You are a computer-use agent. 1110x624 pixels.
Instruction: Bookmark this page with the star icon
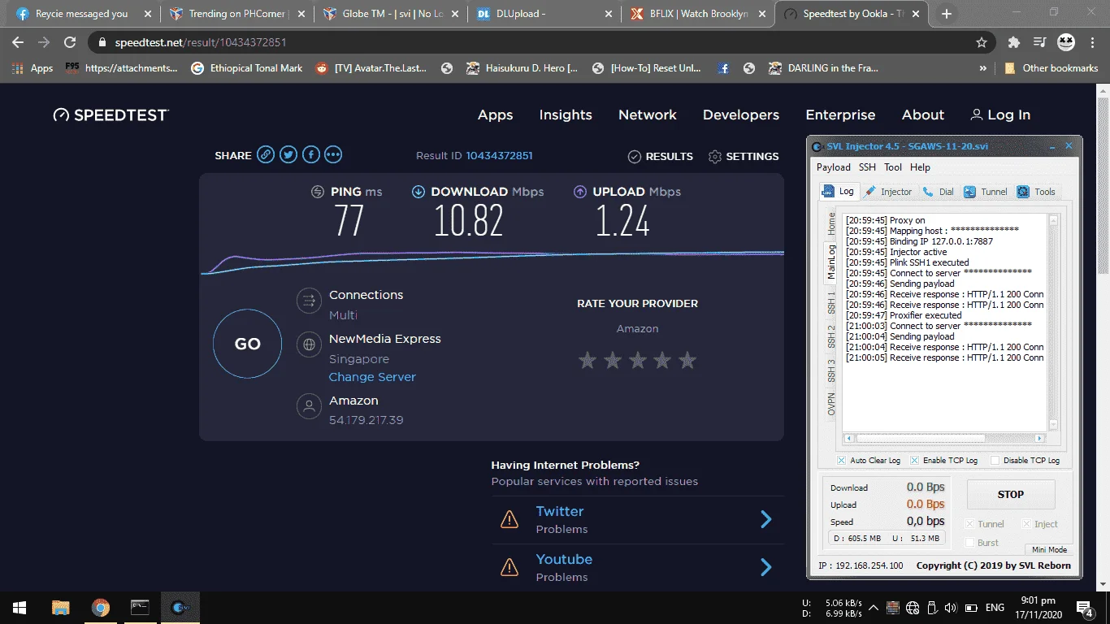(982, 42)
